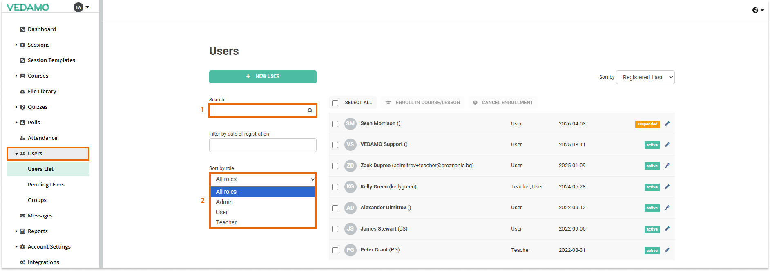Choose User role option
The image size is (770, 271).
coord(263,212)
